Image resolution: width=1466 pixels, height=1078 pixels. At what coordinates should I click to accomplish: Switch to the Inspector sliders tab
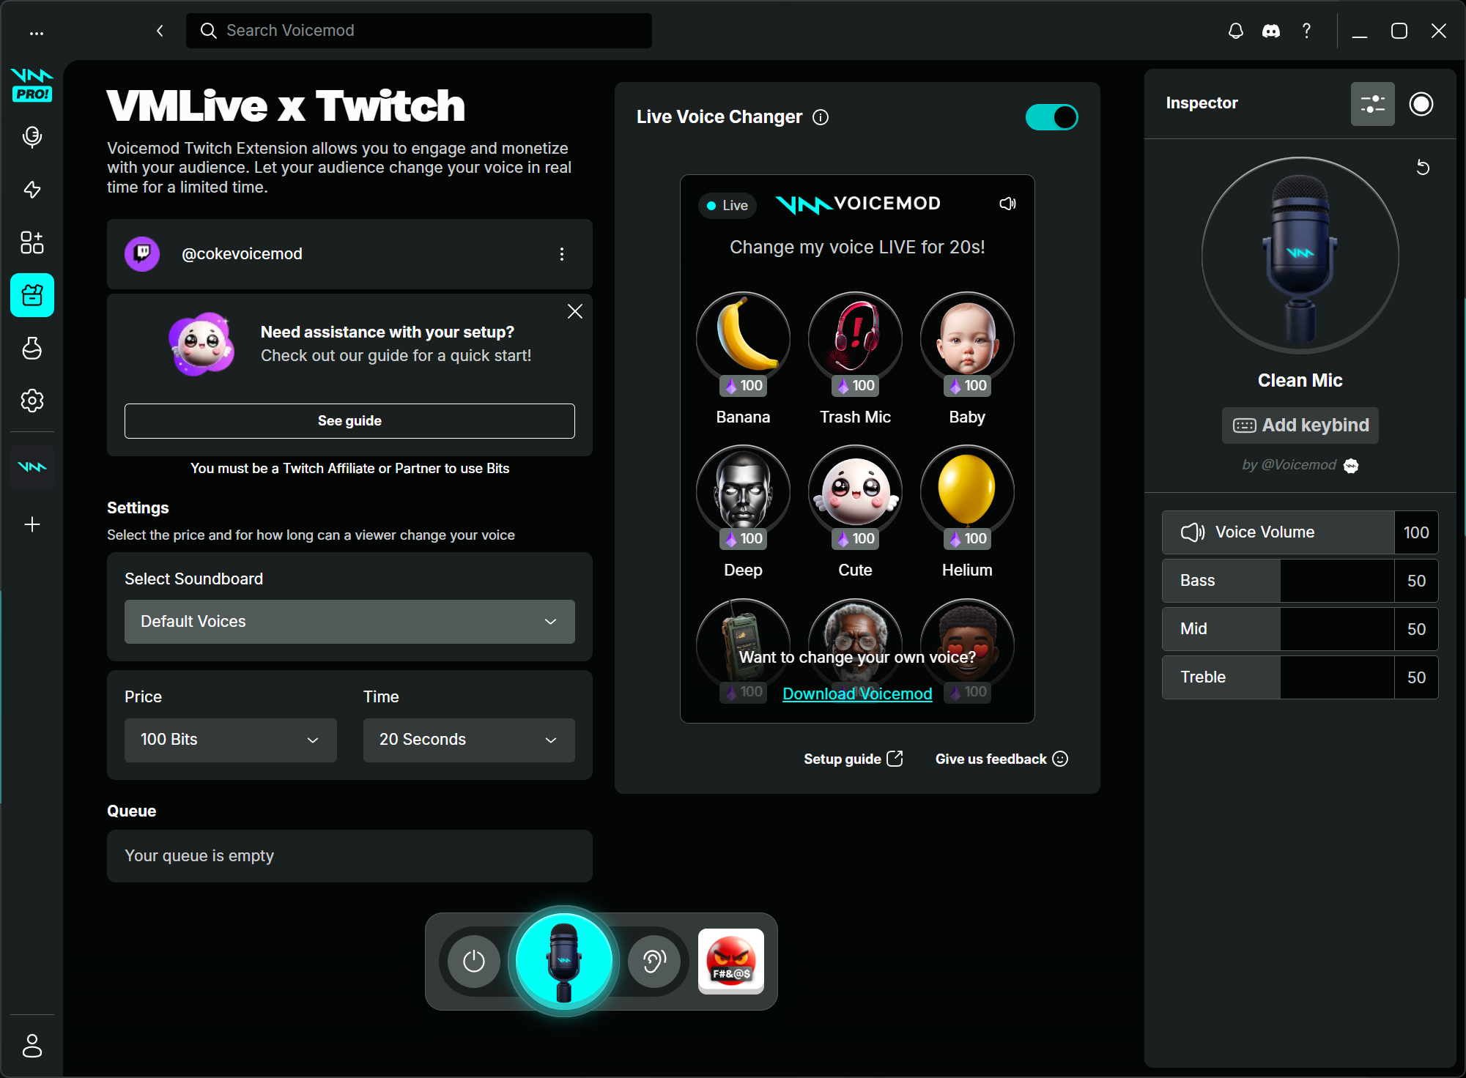(x=1372, y=104)
